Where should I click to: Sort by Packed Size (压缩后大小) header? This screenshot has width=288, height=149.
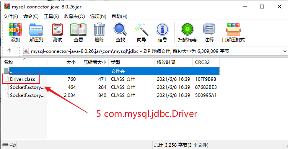point(93,62)
